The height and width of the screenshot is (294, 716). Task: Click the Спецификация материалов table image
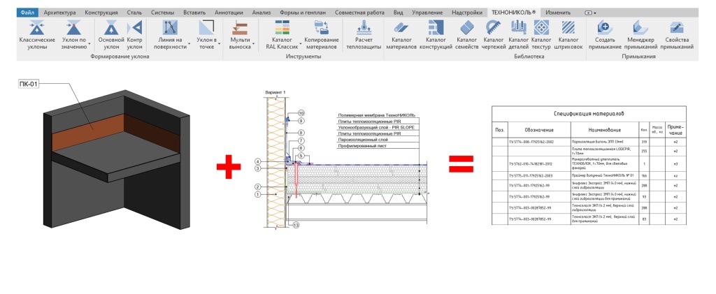[589, 166]
